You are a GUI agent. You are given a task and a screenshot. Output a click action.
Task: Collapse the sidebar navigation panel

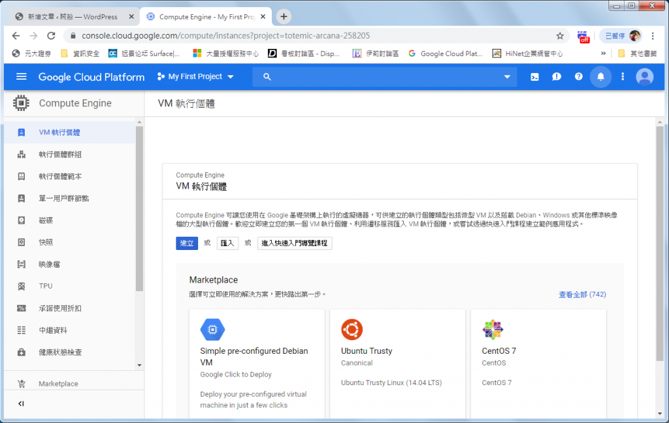point(21,403)
